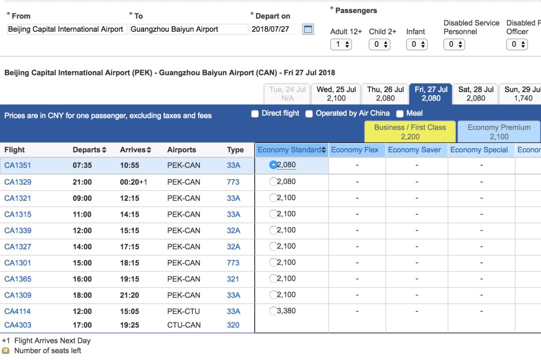Click the disabled Tue, 24 Jul tab
This screenshot has width=541, height=360.
287,94
